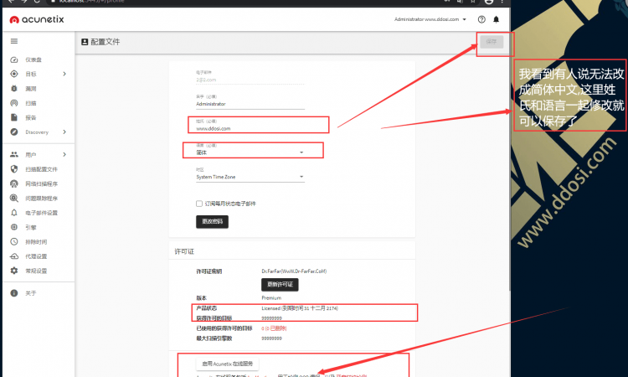Open the 关于 menu item
The image size is (628, 377).
[x=31, y=293]
